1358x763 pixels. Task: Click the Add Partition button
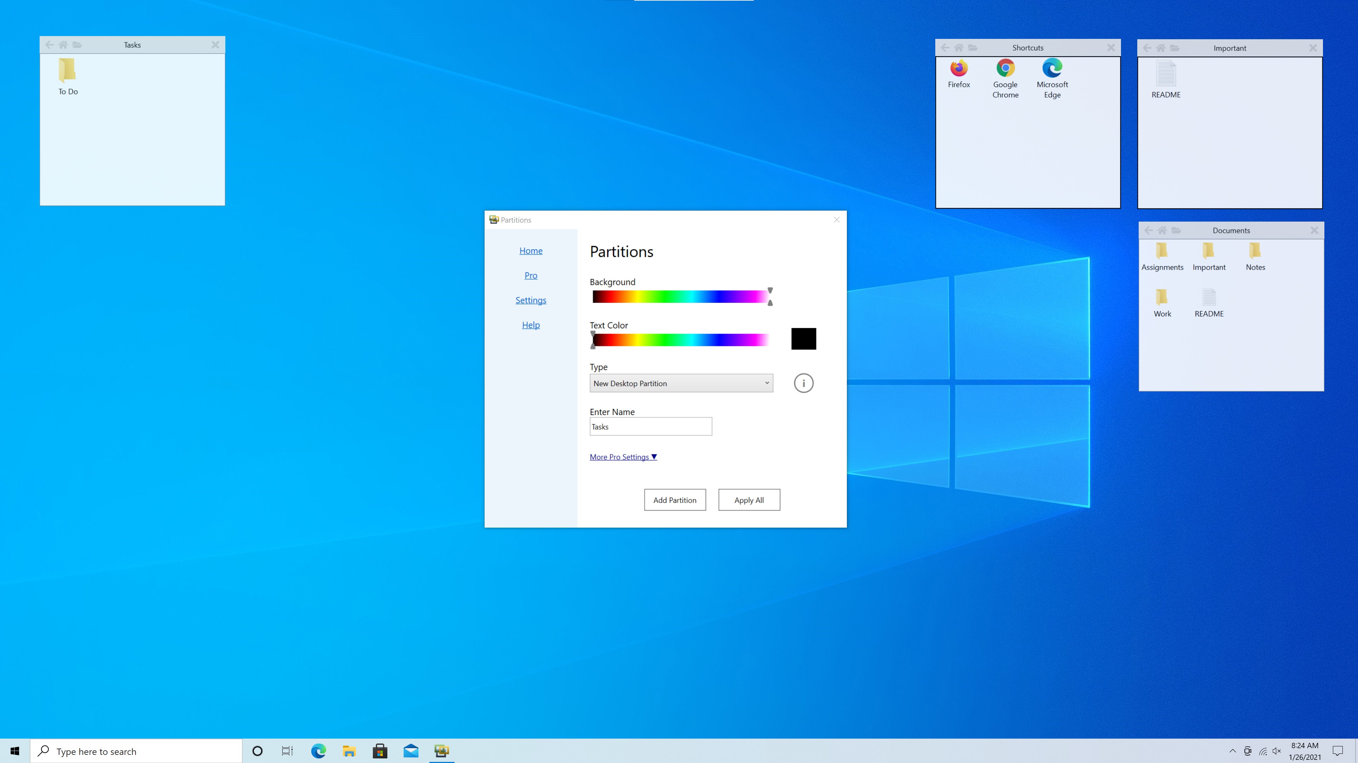click(x=675, y=500)
